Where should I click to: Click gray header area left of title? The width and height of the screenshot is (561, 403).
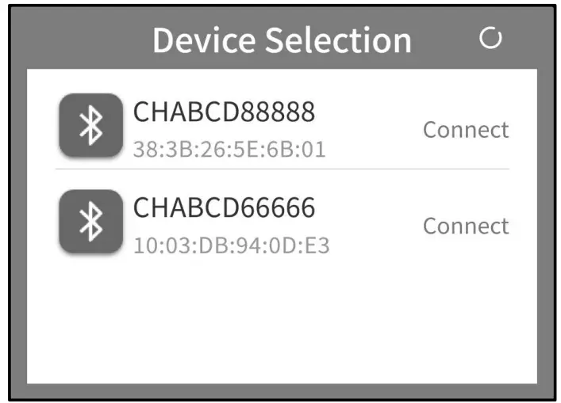pyautogui.click(x=79, y=40)
